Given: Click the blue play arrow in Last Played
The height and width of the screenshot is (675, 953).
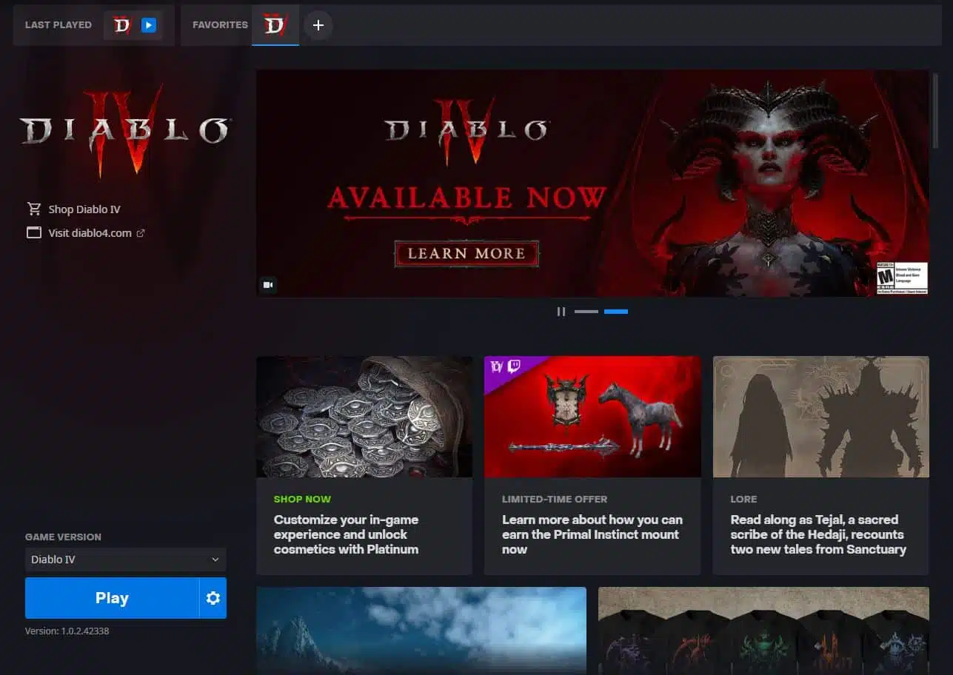Looking at the screenshot, I should (149, 25).
